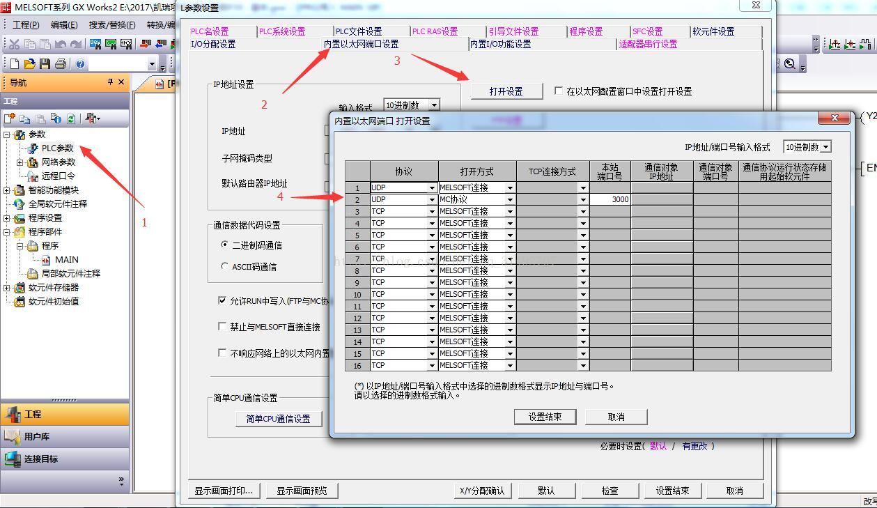Select MAIN program in project tree
The image size is (877, 508).
[67, 259]
